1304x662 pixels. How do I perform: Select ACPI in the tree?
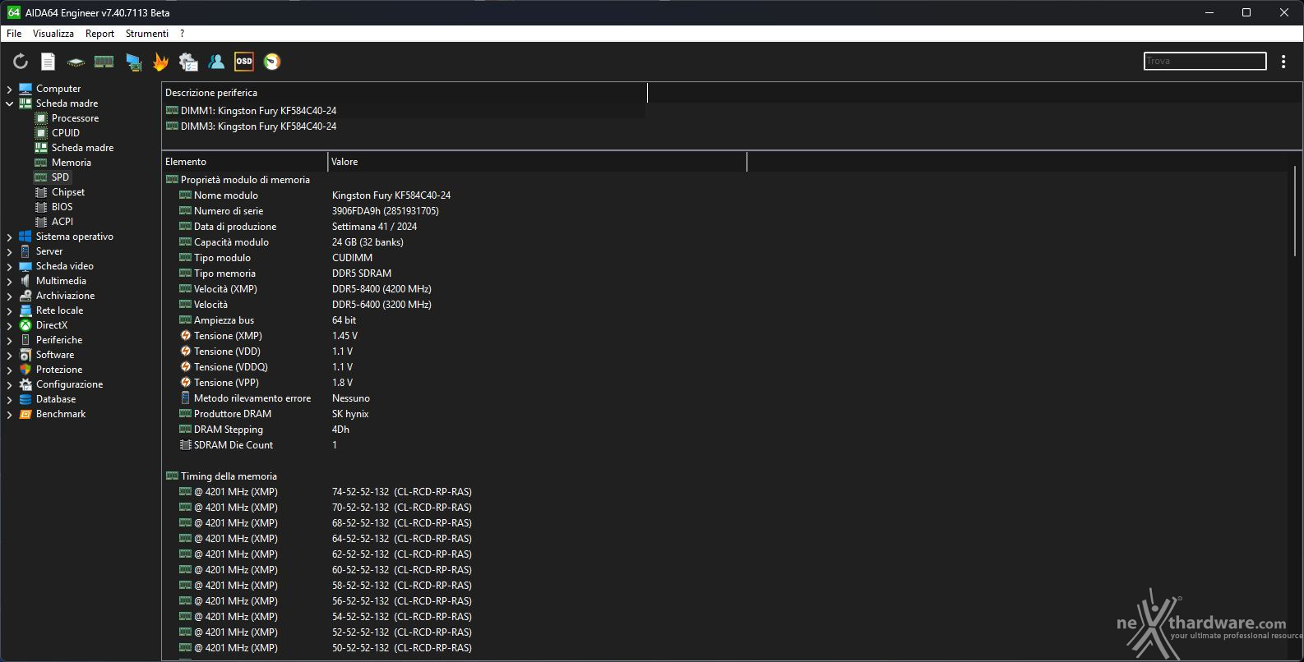click(x=62, y=222)
